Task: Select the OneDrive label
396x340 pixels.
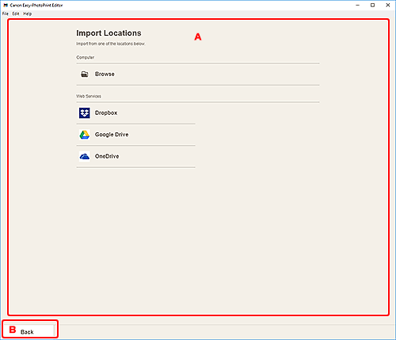Action: (107, 156)
